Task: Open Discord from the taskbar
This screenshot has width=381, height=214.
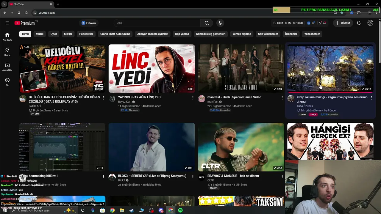Action: point(161,210)
